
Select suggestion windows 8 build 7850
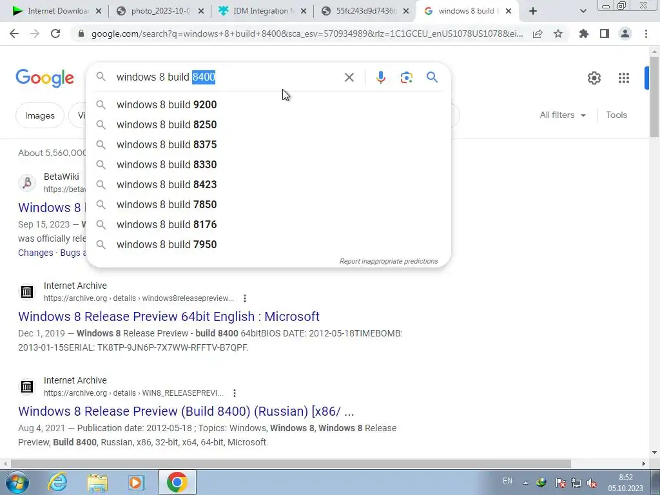coord(269,204)
